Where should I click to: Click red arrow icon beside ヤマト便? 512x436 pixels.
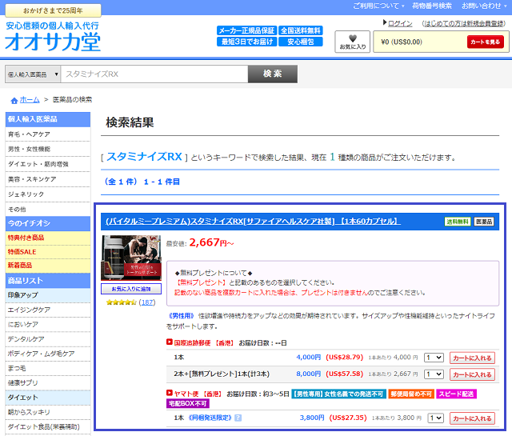[x=169, y=393]
